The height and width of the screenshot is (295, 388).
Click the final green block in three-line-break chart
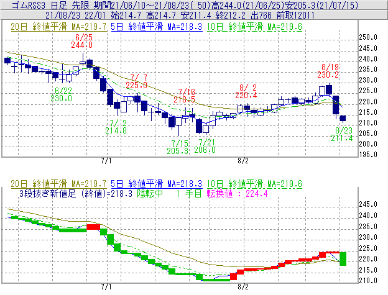coord(343,259)
